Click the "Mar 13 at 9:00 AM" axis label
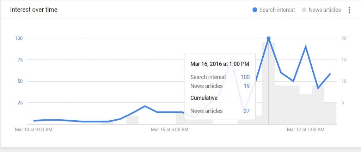 pyautogui.click(x=33, y=130)
